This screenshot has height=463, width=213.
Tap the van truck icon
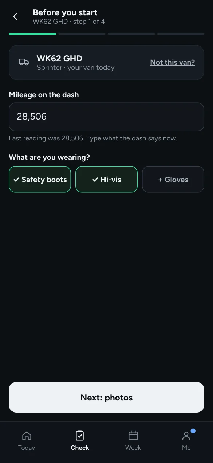(x=24, y=62)
